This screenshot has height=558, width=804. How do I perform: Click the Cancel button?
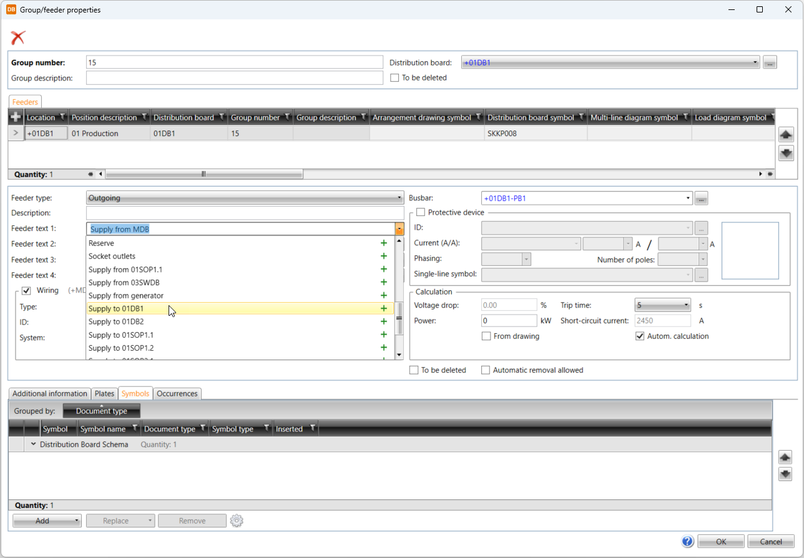[770, 541]
